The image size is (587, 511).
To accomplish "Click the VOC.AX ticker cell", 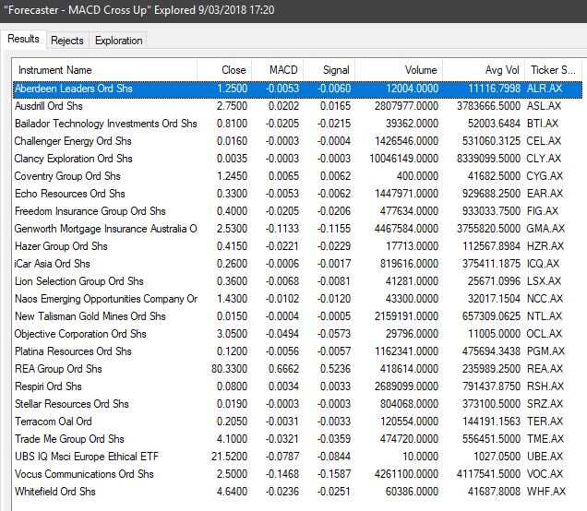I will (545, 474).
